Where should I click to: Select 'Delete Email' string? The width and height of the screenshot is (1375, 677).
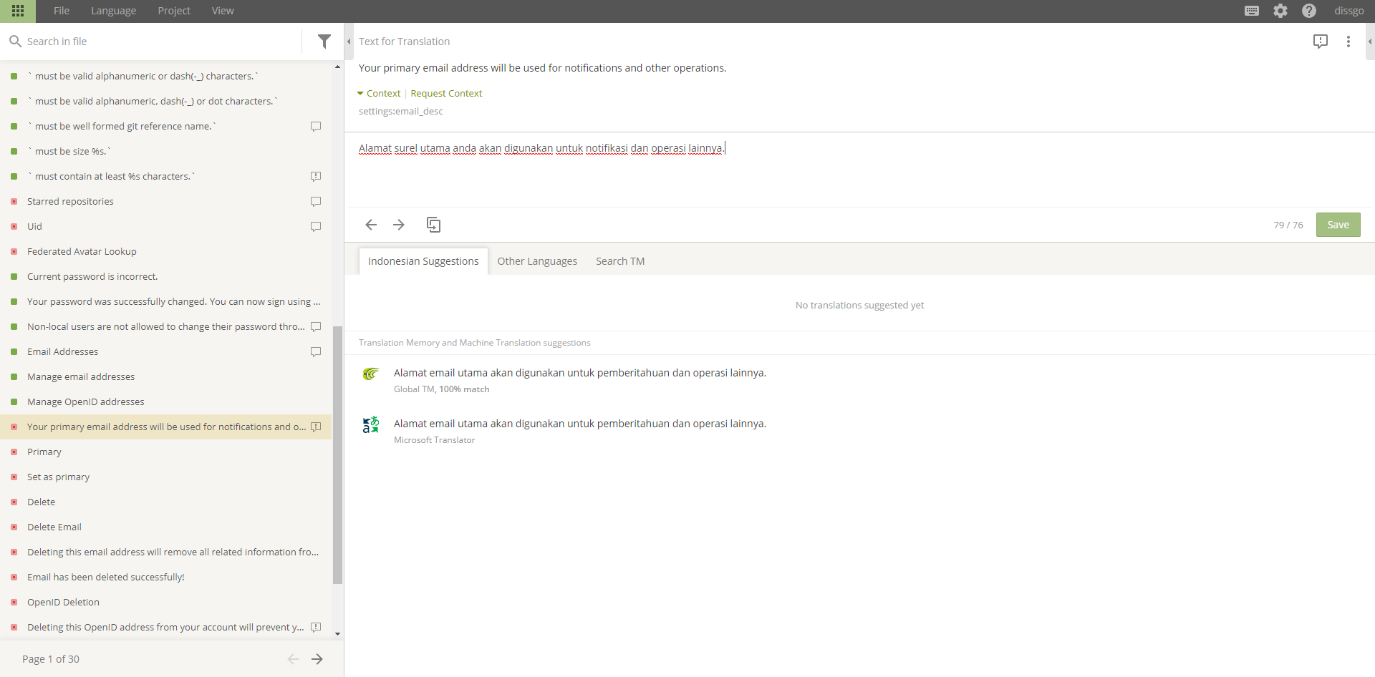(x=165, y=527)
